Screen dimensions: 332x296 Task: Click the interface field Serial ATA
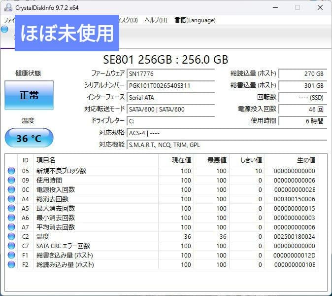(x=170, y=98)
